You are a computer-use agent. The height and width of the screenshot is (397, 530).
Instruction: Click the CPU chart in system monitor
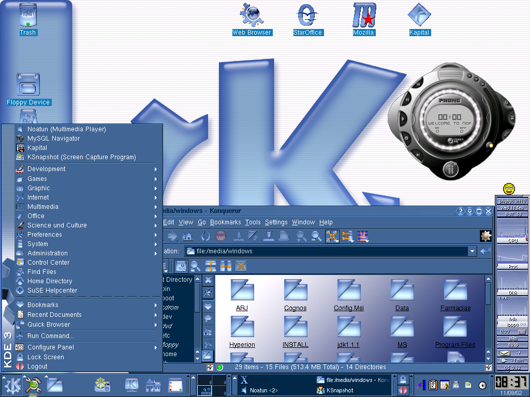coord(512,231)
